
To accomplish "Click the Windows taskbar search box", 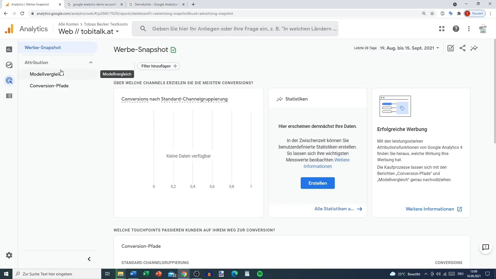I will pos(57,274).
